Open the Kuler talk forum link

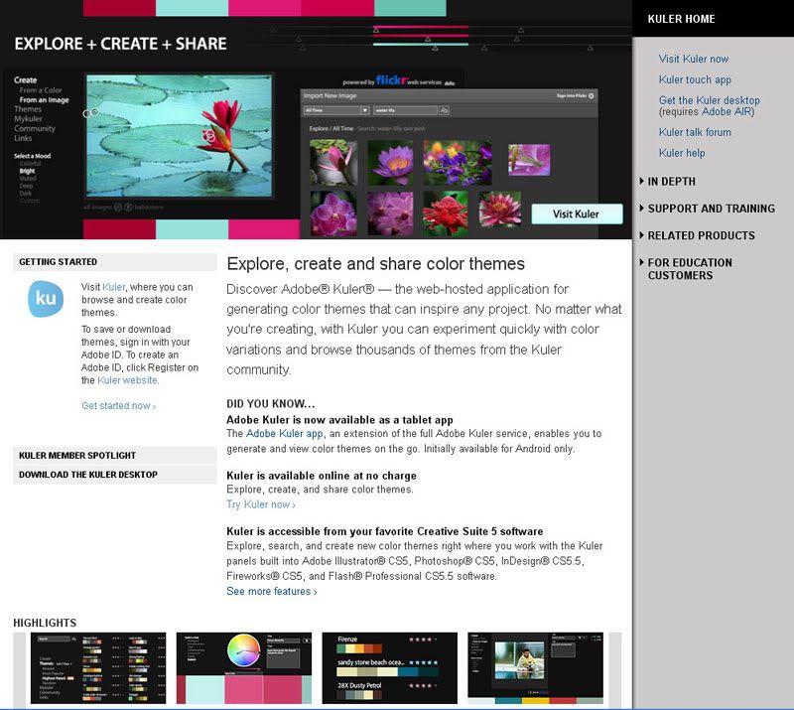[695, 132]
